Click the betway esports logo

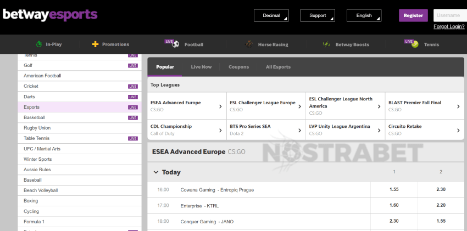tap(50, 15)
